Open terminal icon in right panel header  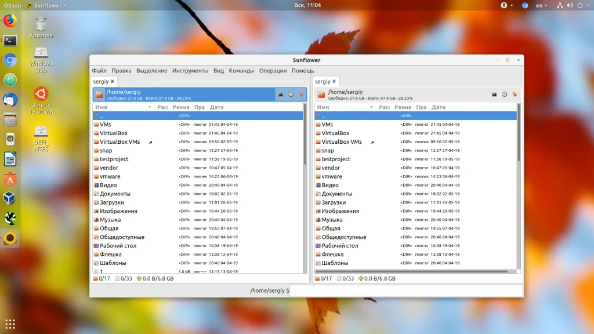494,95
